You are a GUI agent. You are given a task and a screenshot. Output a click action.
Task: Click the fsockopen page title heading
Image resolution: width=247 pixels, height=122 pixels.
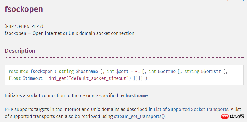pyautogui.click(x=24, y=9)
